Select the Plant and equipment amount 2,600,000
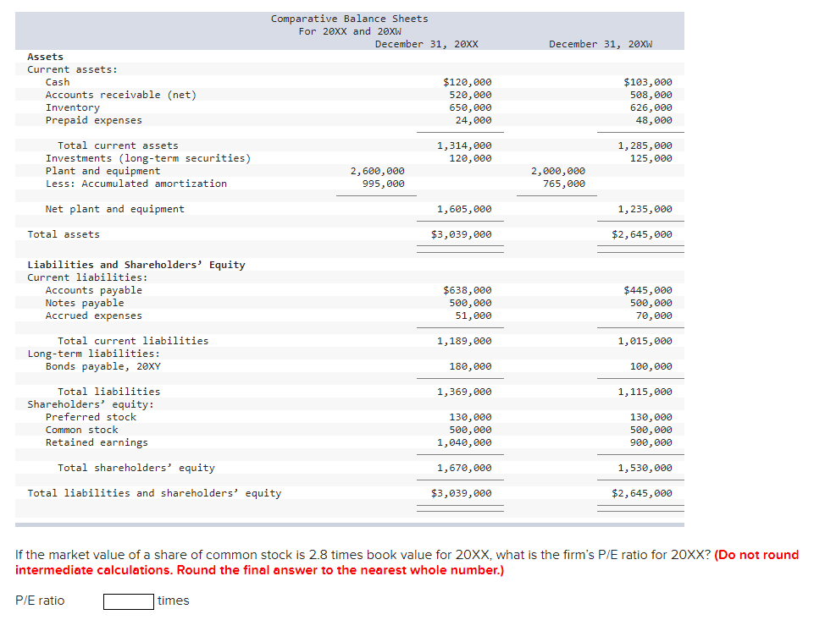814x631 pixels. (377, 170)
